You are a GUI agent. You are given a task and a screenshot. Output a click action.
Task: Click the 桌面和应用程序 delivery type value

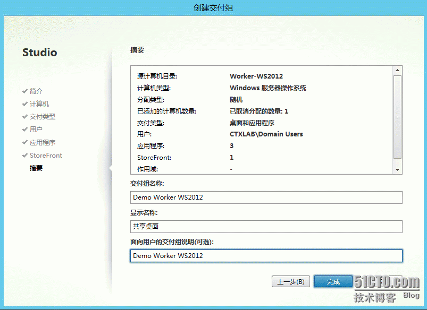coord(252,123)
